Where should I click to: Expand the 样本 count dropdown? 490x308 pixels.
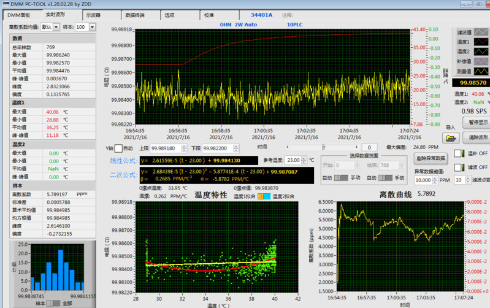tap(92, 27)
